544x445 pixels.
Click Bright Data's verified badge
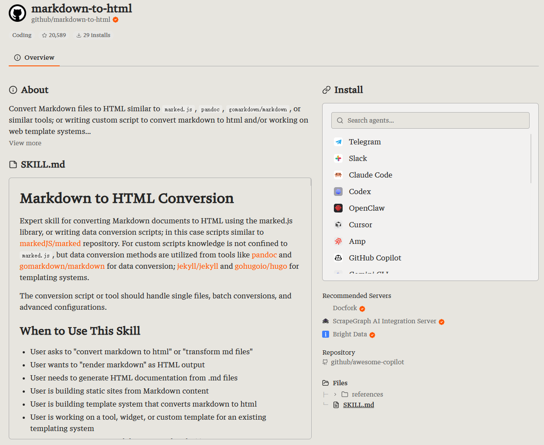(x=372, y=335)
